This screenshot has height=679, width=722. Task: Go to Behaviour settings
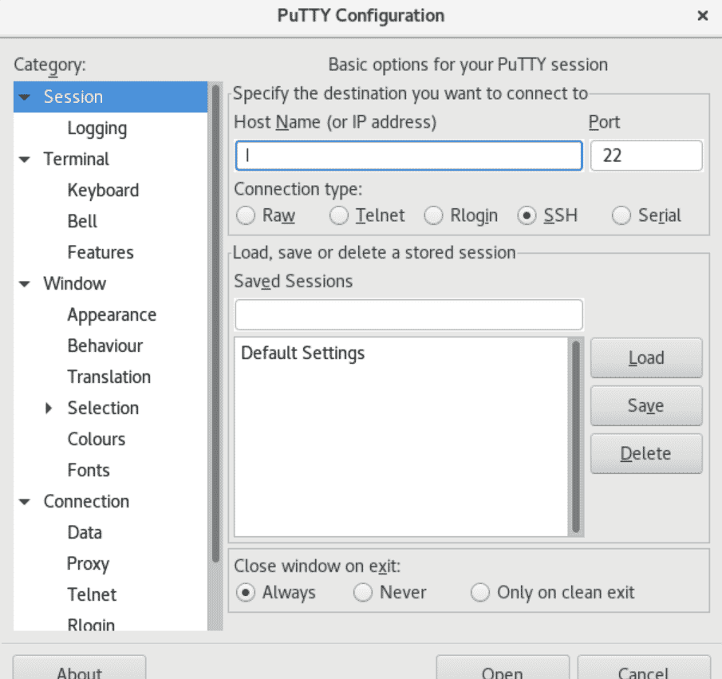[x=105, y=346]
